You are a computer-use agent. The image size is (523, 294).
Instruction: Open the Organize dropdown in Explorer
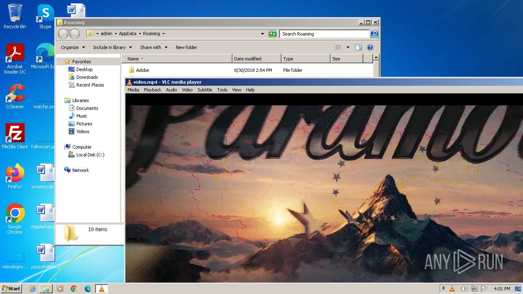point(73,47)
